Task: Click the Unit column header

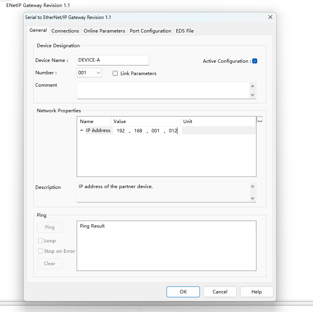Action: (x=218, y=122)
